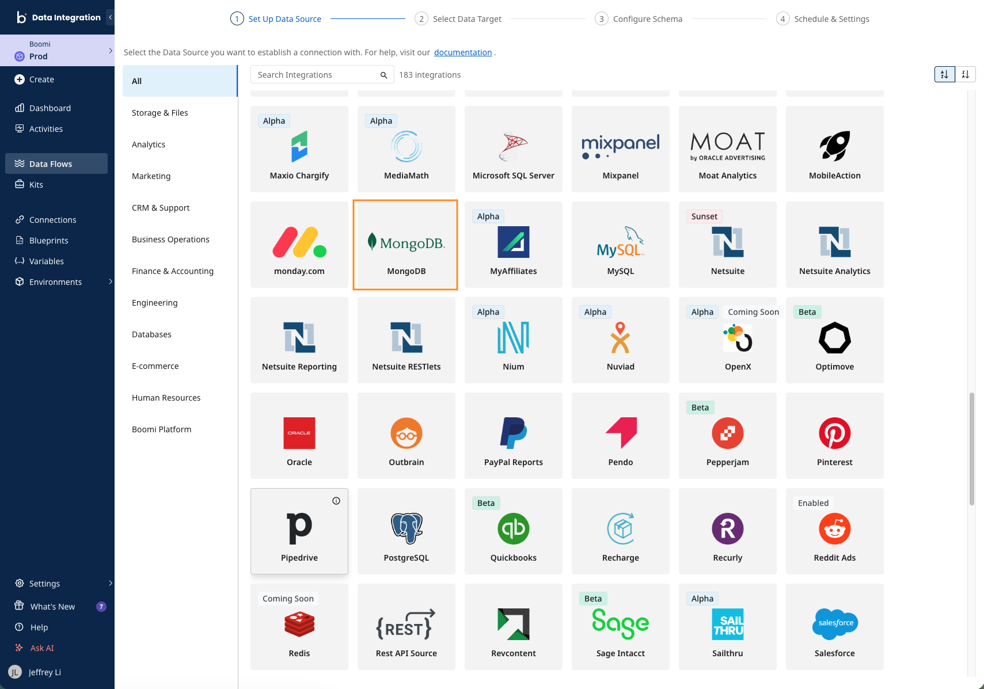984x689 pixels.
Task: Select the Pepperjam integration
Action: (x=728, y=436)
